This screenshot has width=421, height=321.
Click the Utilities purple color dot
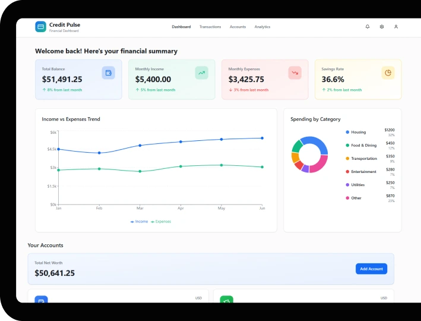(347, 185)
